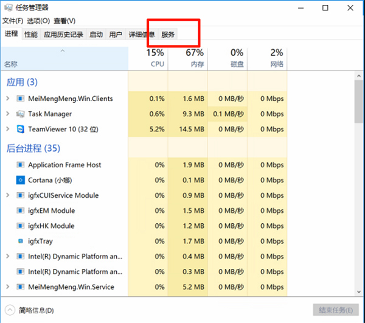Sort by CPU column header
The height and width of the screenshot is (323, 365).
point(148,58)
